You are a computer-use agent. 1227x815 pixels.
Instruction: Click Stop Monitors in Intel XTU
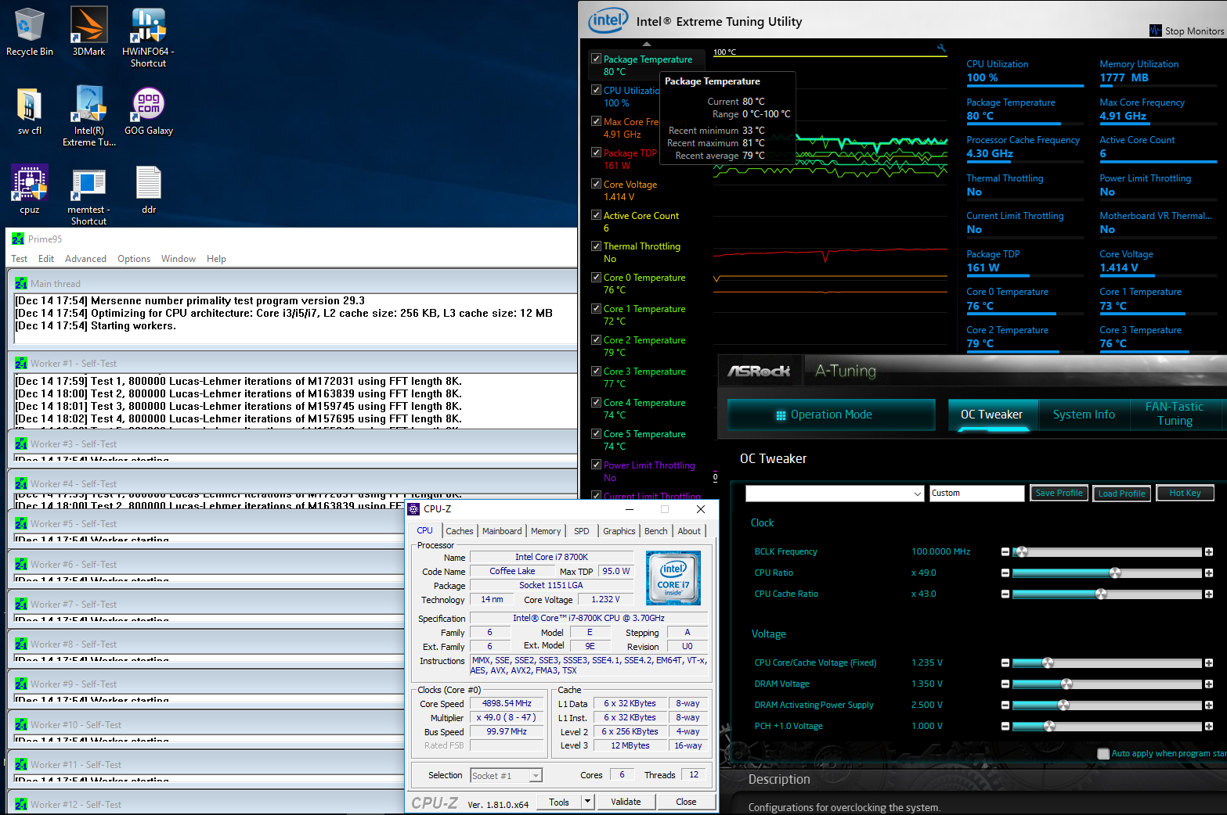pyautogui.click(x=1186, y=31)
